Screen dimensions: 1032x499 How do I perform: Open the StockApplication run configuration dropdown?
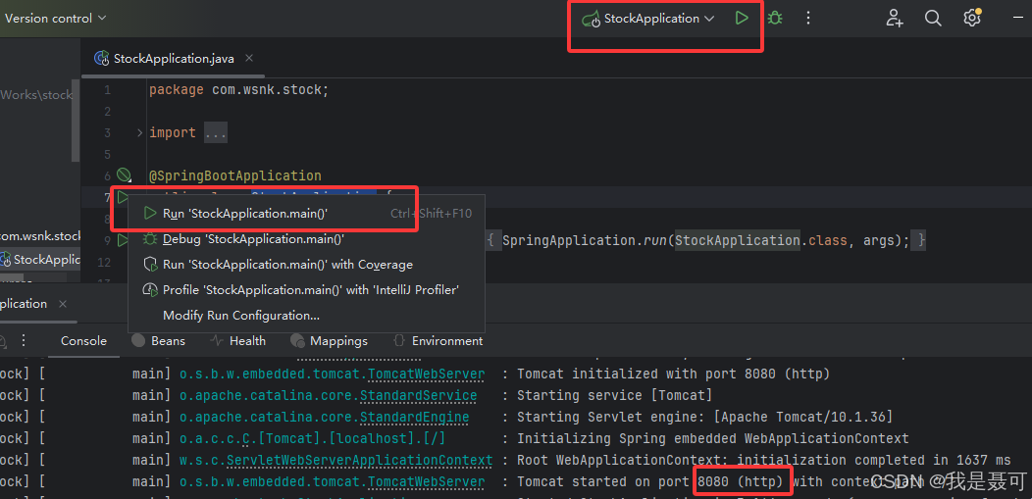click(648, 19)
